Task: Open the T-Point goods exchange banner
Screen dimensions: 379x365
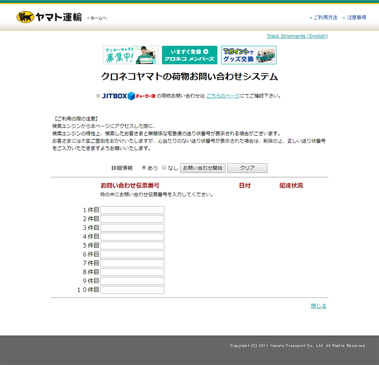Action: pos(249,55)
